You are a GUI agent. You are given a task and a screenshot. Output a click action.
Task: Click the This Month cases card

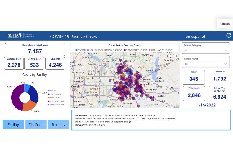(x=194, y=94)
